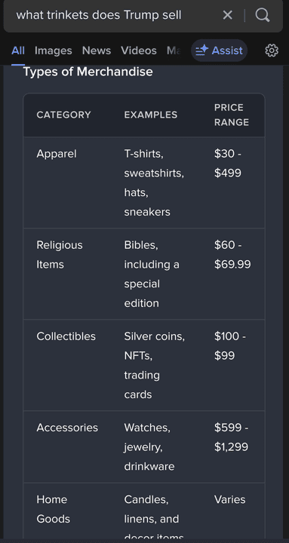Click the magnifying glass search icon
The image size is (289, 543).
(x=263, y=15)
